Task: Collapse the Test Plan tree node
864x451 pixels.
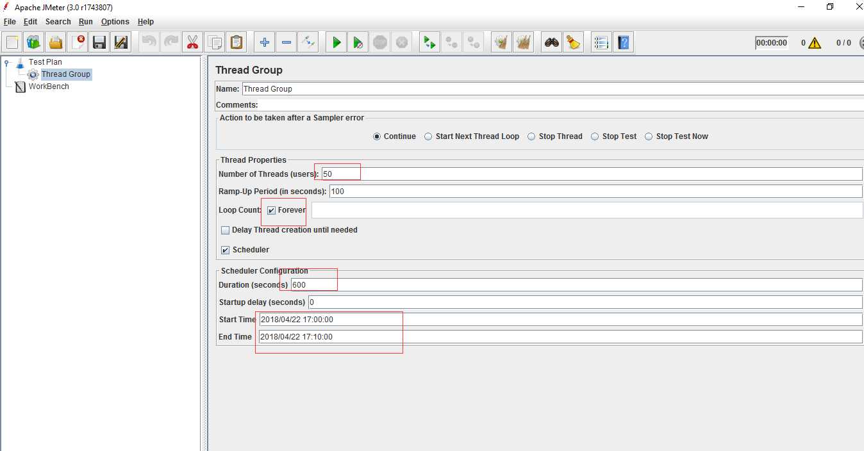Action: pos(6,63)
